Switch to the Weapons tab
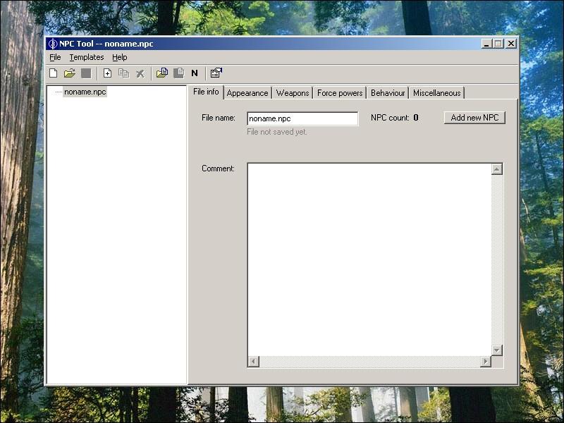The height and width of the screenshot is (423, 564). (293, 93)
